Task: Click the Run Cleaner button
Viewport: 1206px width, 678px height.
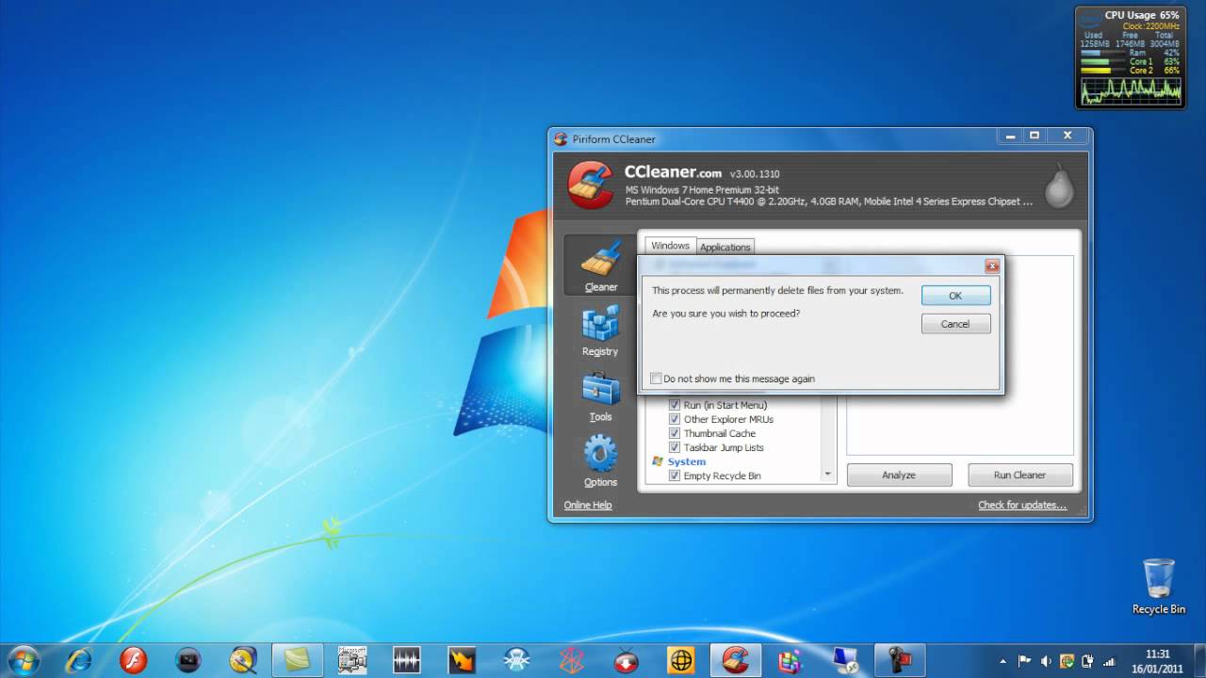Action: [x=1019, y=475]
